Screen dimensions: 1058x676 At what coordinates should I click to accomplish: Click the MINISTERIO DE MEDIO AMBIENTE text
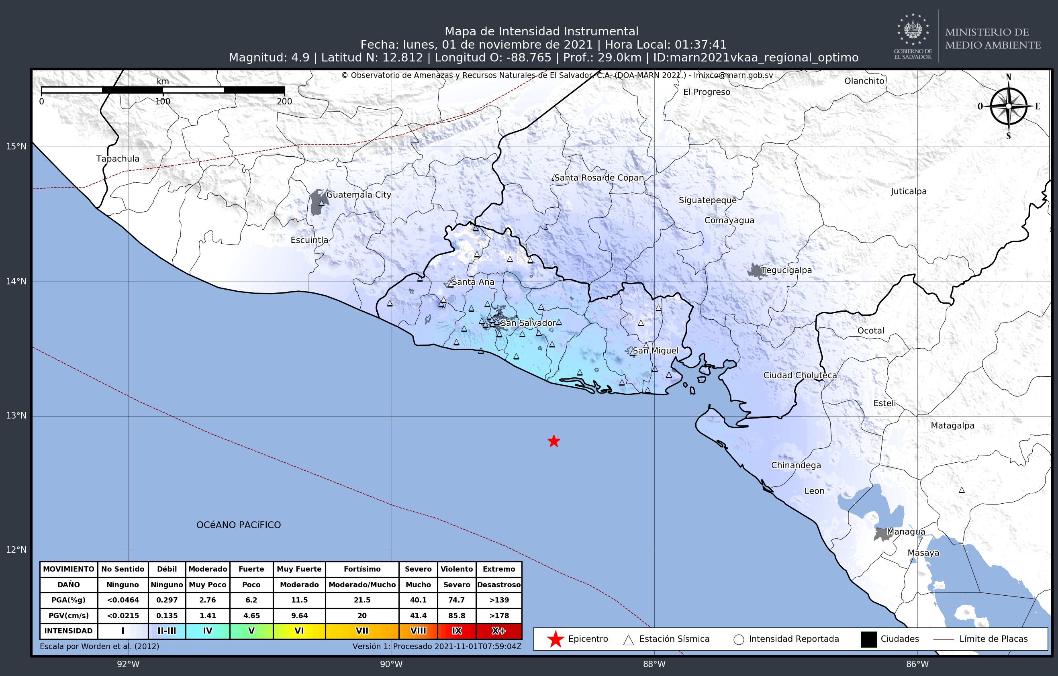click(x=993, y=39)
